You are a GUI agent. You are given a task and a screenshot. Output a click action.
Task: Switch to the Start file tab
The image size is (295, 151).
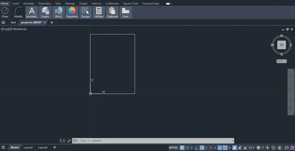(13, 23)
